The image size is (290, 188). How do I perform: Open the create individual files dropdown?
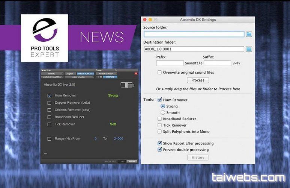[53, 77]
